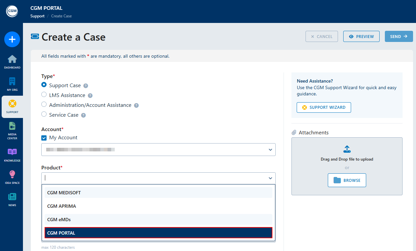
Task: Click the Create Case breadcrumb text
Action: 61,16
